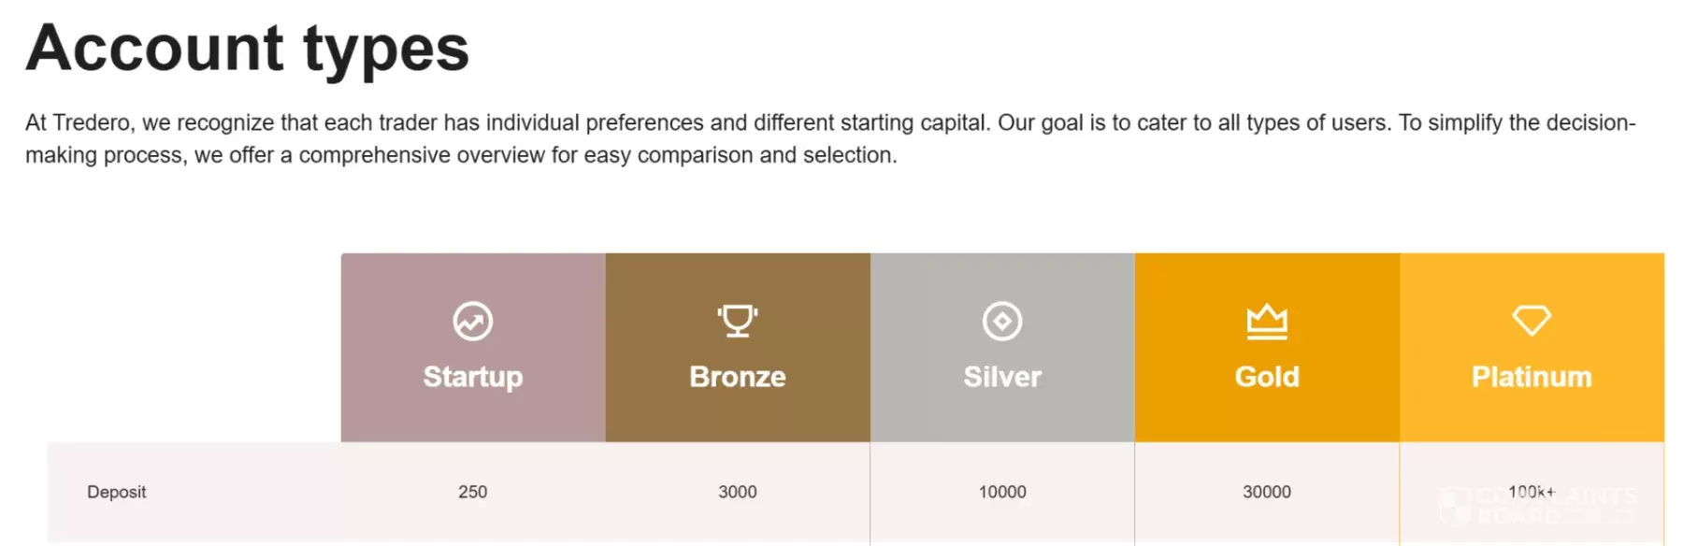Click the Complaints Board watermark logo
The width and height of the screenshot is (1683, 546).
click(1455, 506)
